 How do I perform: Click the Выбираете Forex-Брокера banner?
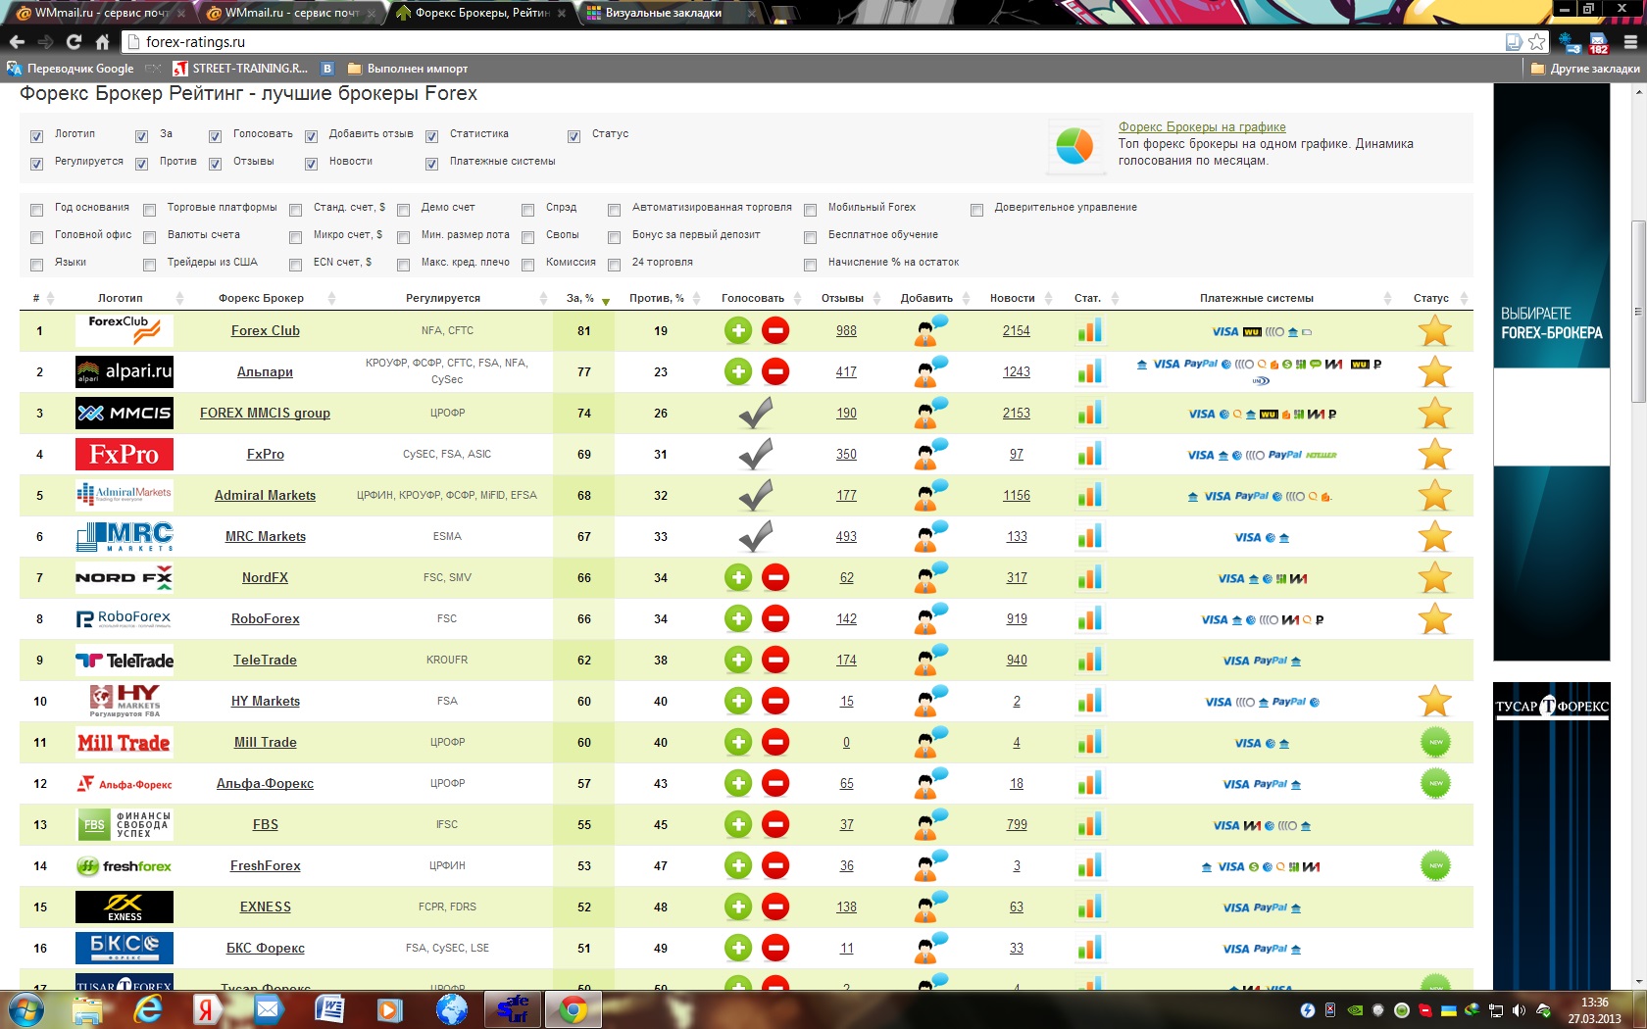pyautogui.click(x=1552, y=372)
